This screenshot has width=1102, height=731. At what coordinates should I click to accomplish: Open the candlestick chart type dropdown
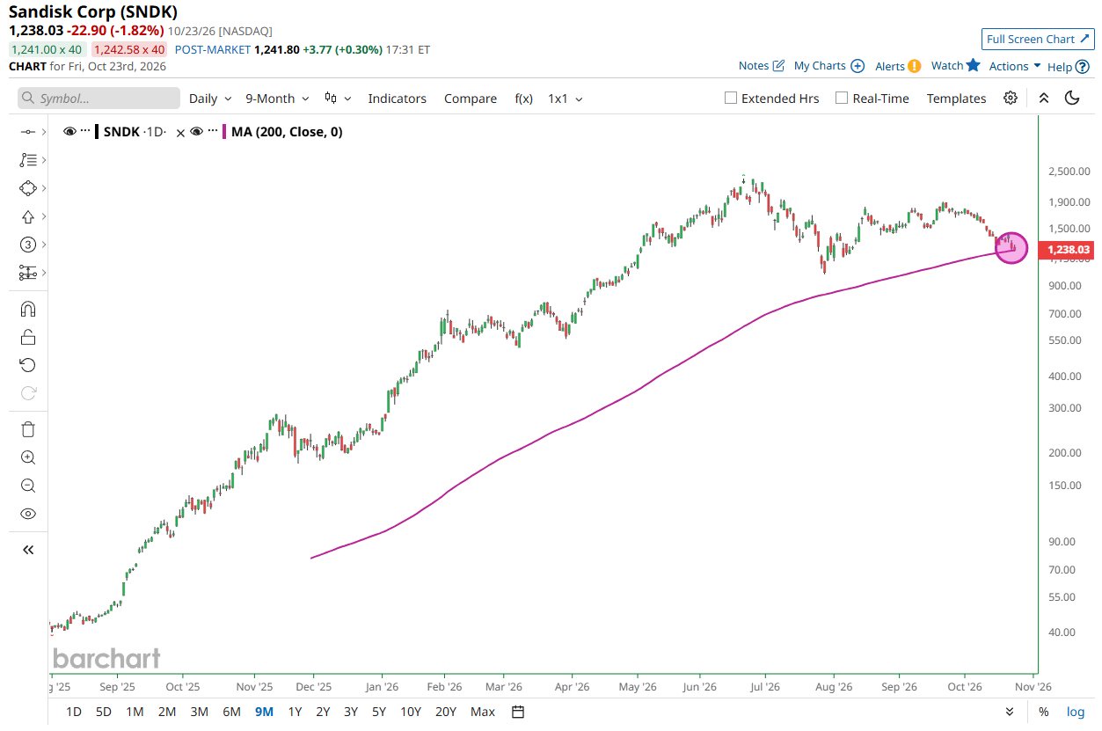[338, 99]
